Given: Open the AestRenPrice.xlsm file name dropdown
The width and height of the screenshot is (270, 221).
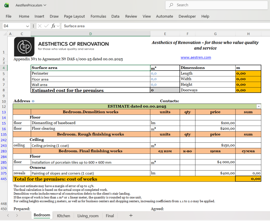Looking at the screenshot, I should (45, 5).
